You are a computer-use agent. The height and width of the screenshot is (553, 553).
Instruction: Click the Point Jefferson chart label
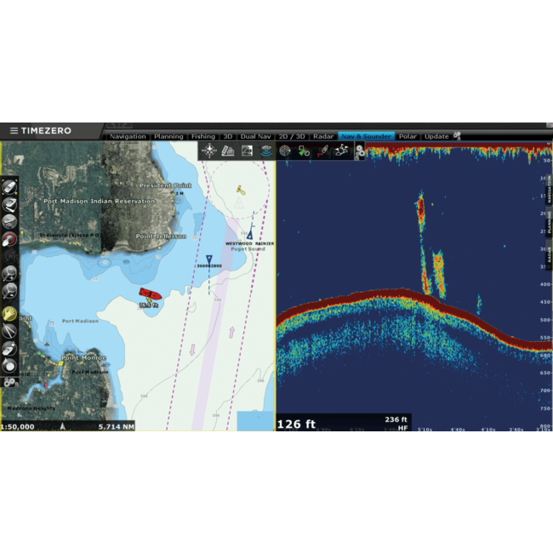pyautogui.click(x=161, y=237)
